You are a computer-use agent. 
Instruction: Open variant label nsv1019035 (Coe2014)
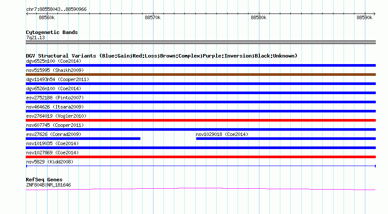click(52, 143)
